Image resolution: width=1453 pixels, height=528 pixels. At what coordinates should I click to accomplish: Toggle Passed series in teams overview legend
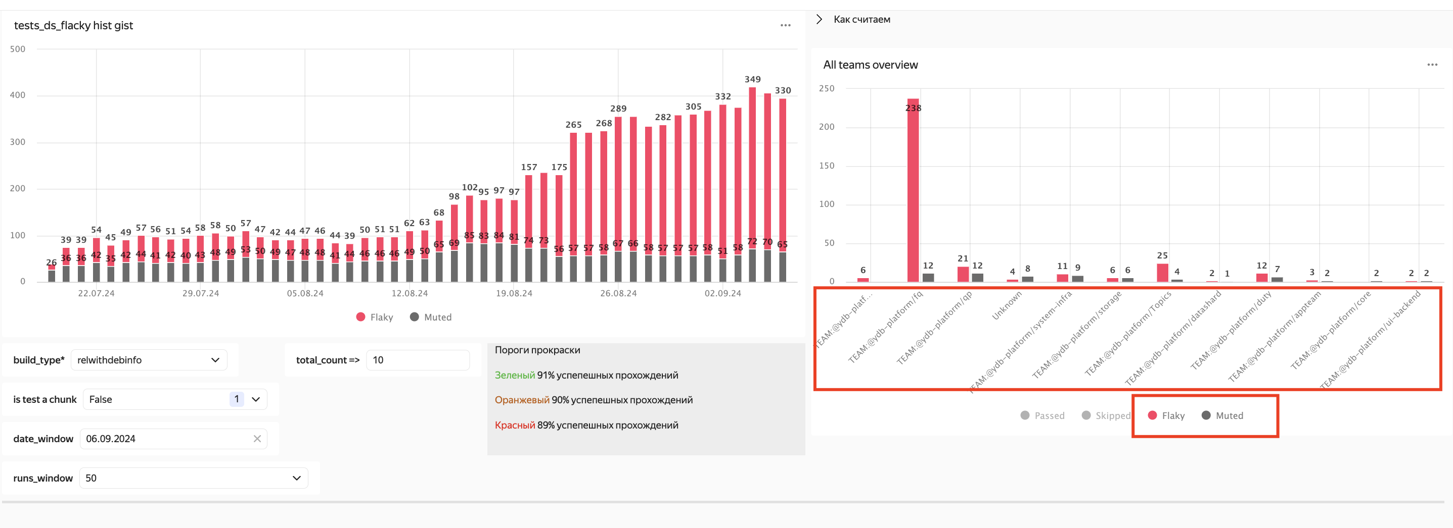point(1042,415)
